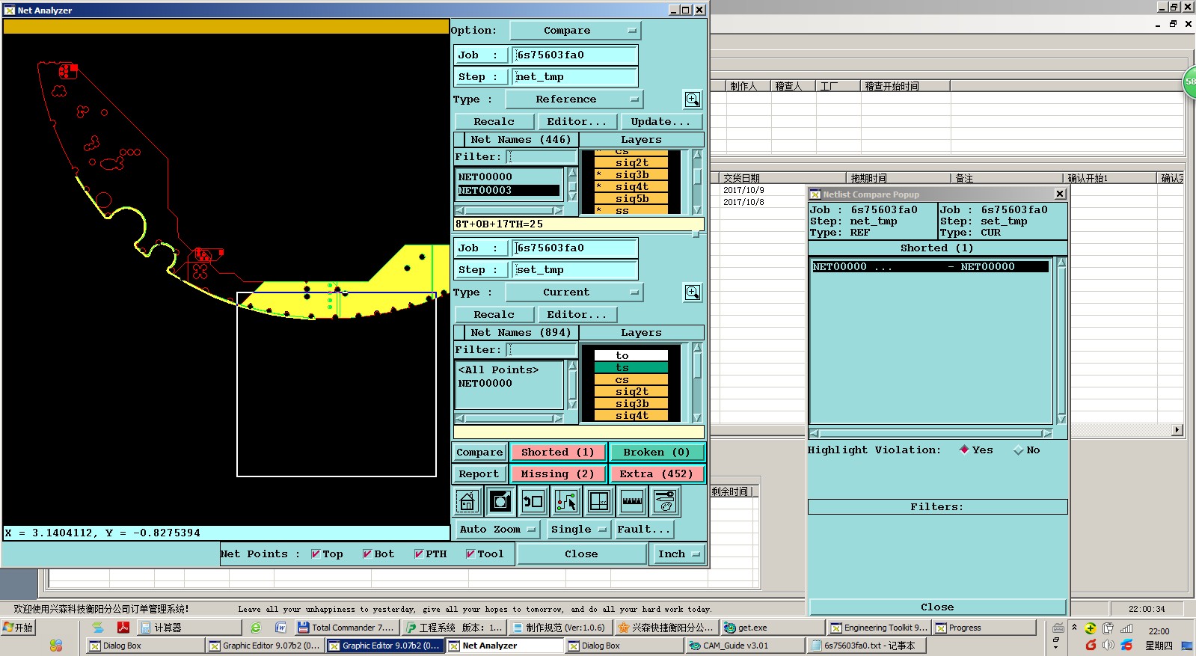Click the Recalc button under the Reference type
Image resolution: width=1196 pixels, height=656 pixels.
click(494, 122)
